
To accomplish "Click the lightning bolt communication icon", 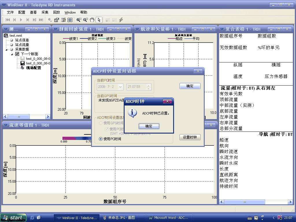I will 121,20.
